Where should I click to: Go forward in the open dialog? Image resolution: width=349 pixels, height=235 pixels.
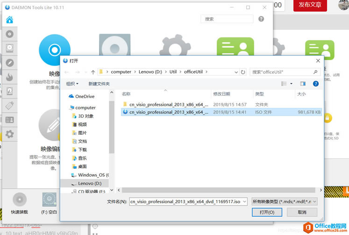tap(77, 72)
